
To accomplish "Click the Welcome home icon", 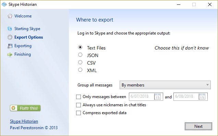I will (10, 16).
